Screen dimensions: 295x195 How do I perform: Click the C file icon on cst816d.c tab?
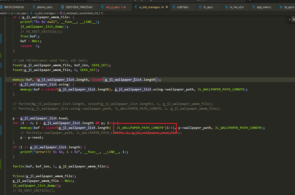(x=174, y=7)
